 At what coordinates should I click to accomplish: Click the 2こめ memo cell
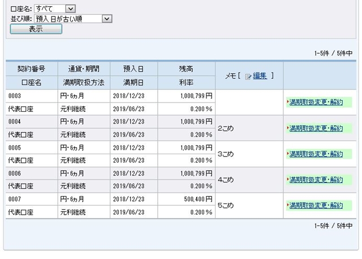coord(249,128)
